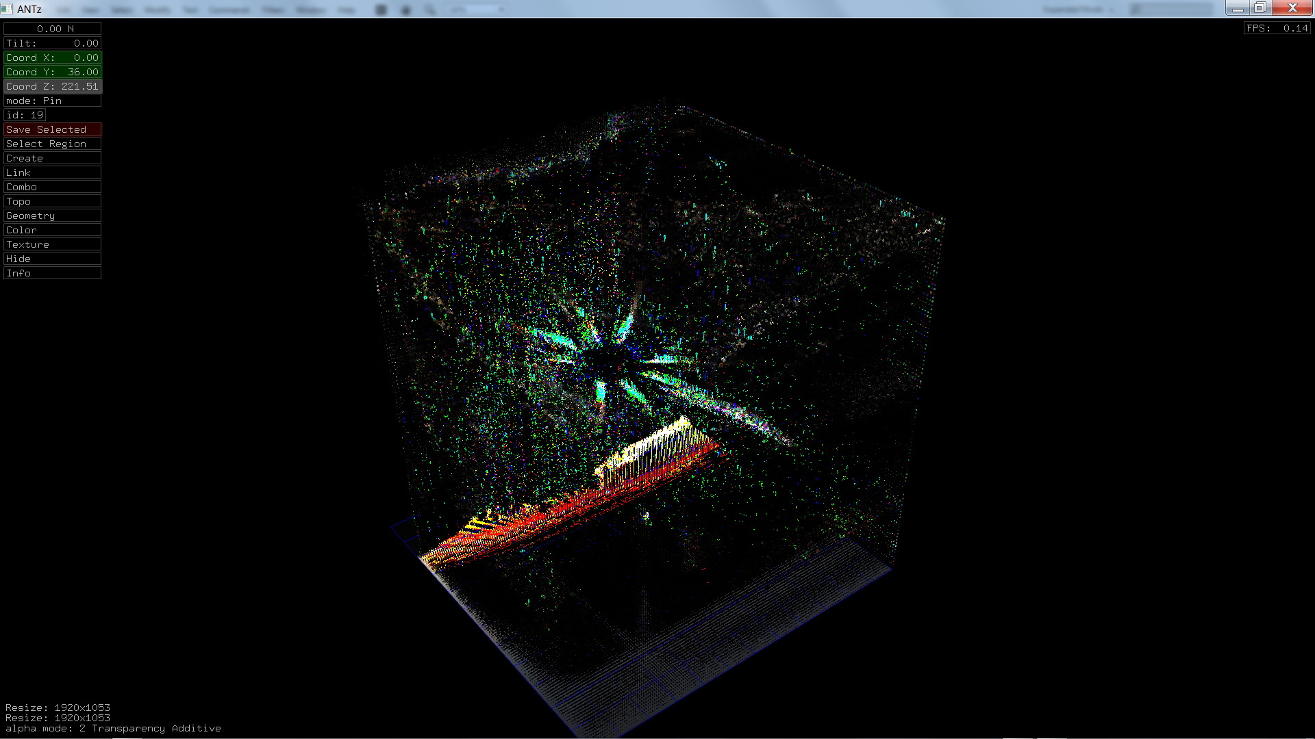The width and height of the screenshot is (1315, 739).
Task: Choose the Combo option
Action: click(52, 187)
